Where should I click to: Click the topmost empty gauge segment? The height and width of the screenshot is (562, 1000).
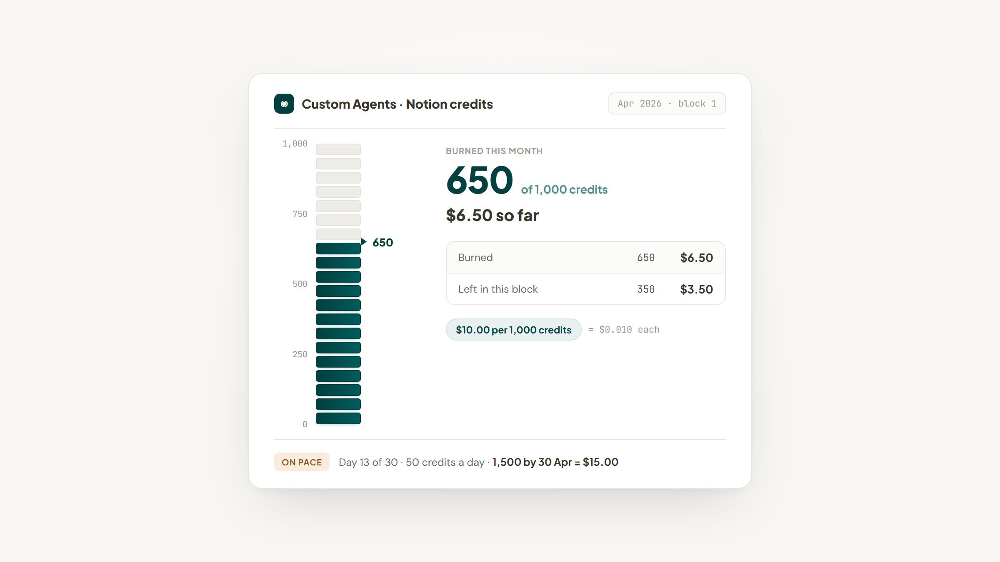click(338, 149)
